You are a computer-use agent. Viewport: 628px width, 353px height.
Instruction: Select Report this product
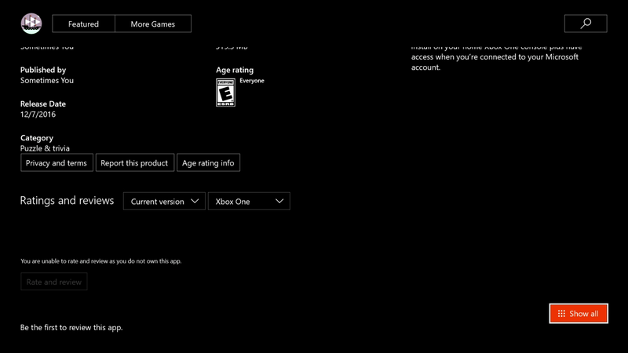pos(134,163)
